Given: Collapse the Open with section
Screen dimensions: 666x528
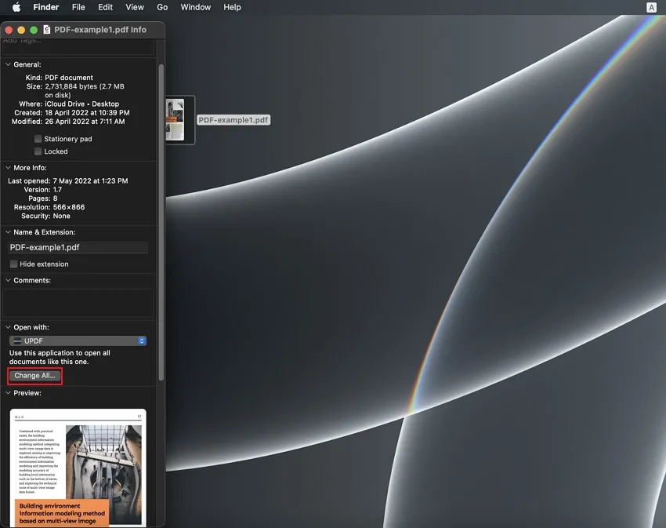Looking at the screenshot, I should (8, 327).
